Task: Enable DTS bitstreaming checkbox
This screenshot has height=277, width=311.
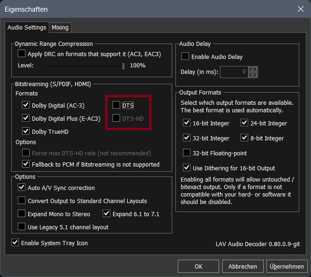Action: coord(116,105)
